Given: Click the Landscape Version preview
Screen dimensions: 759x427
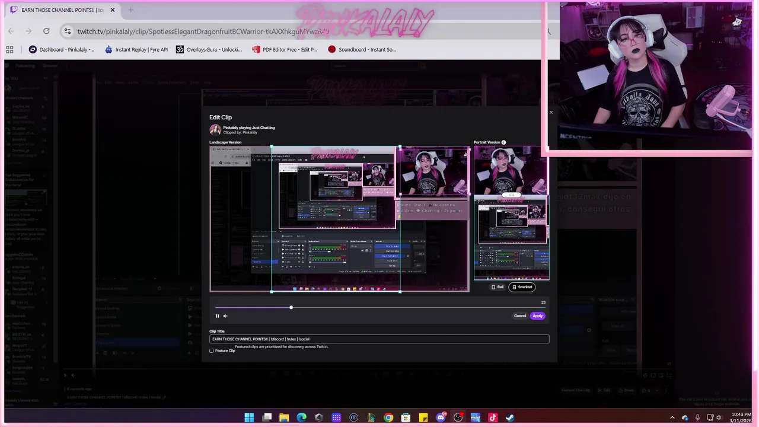Looking at the screenshot, I should click(x=339, y=219).
